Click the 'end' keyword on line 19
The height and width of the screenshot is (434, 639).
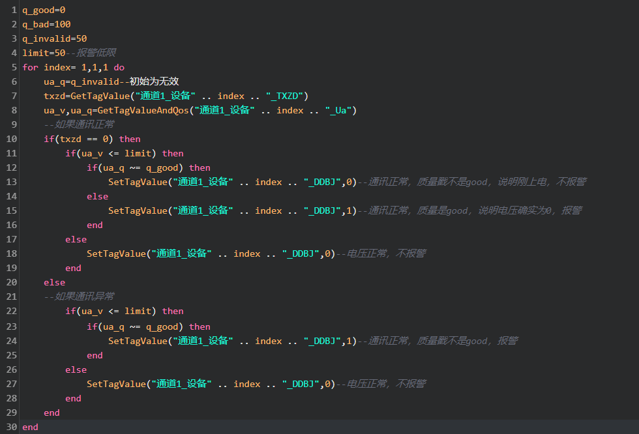pyautogui.click(x=73, y=268)
